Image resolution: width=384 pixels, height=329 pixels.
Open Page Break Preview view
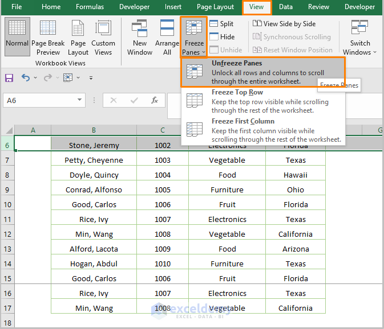[x=48, y=38]
